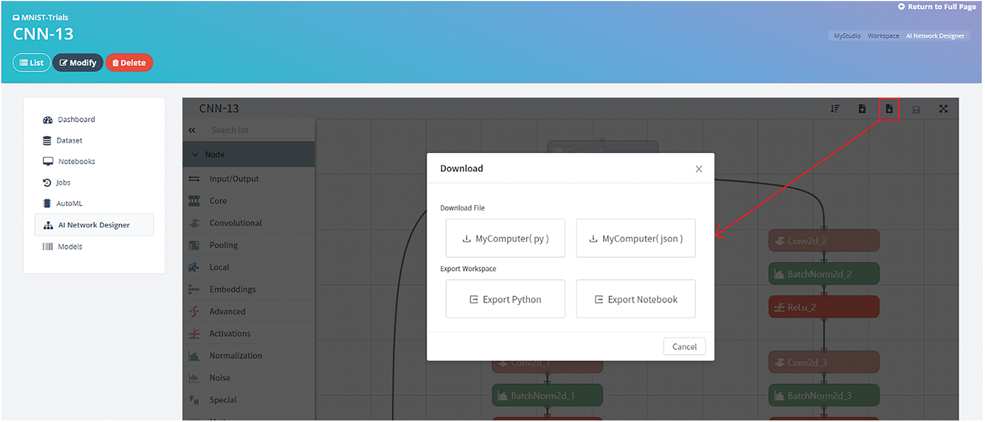Expand the Convolutional node category
The width and height of the screenshot is (985, 422).
pos(235,223)
